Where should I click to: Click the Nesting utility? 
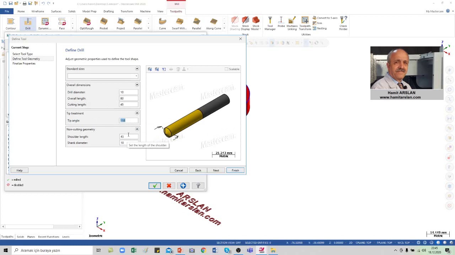pos(320,28)
